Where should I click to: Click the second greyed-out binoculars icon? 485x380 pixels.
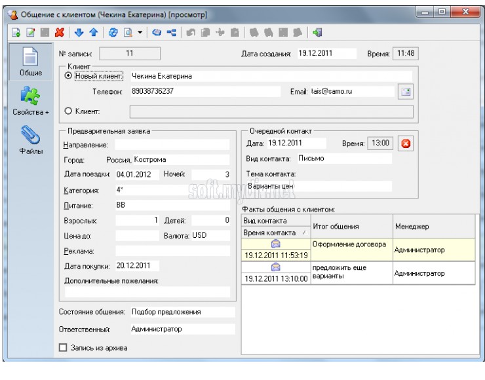coord(269,33)
